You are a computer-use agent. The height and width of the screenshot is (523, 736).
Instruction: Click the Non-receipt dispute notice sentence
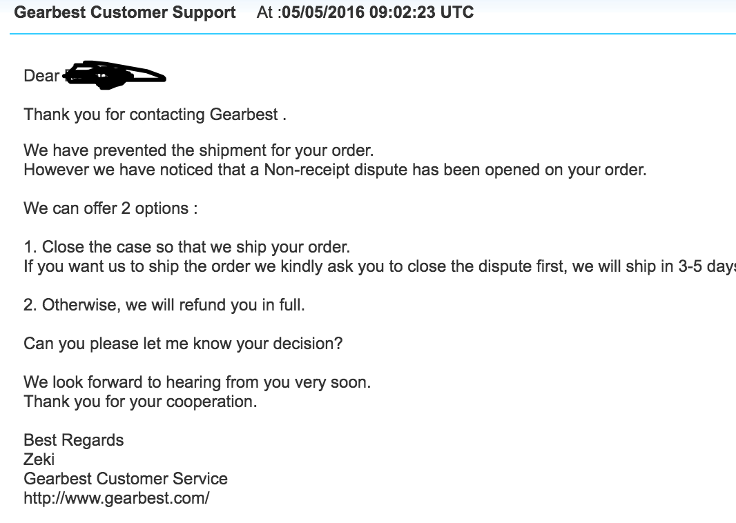[x=335, y=170]
